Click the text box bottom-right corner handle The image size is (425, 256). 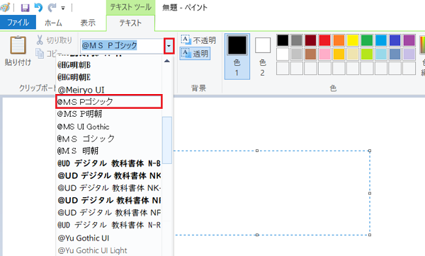(370, 235)
